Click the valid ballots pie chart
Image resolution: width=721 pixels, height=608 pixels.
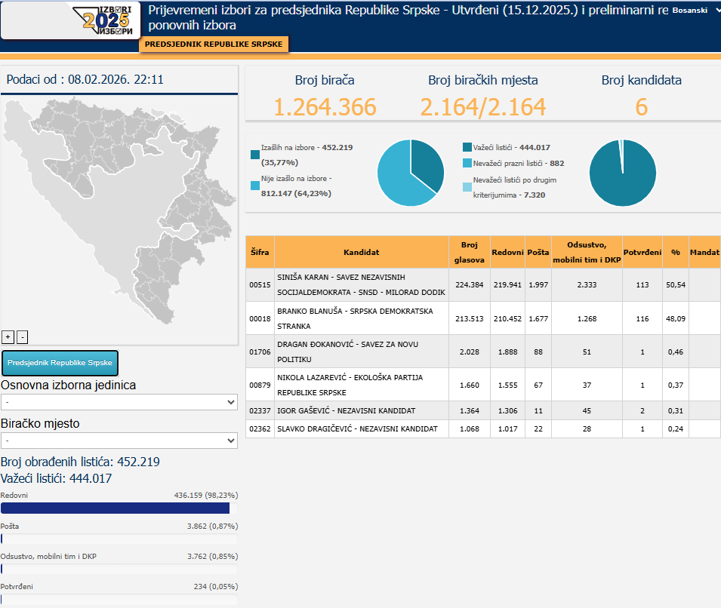[x=622, y=173]
